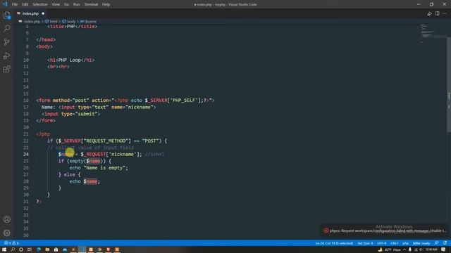The image size is (451, 253).
Task: Click echo $name on line 28
Action: 85,181
